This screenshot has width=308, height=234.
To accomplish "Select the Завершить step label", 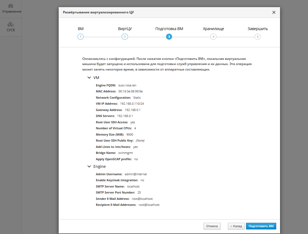I will click(x=258, y=29).
